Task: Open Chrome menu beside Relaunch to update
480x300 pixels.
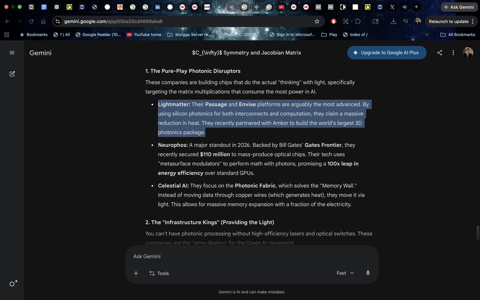Action: (x=473, y=21)
